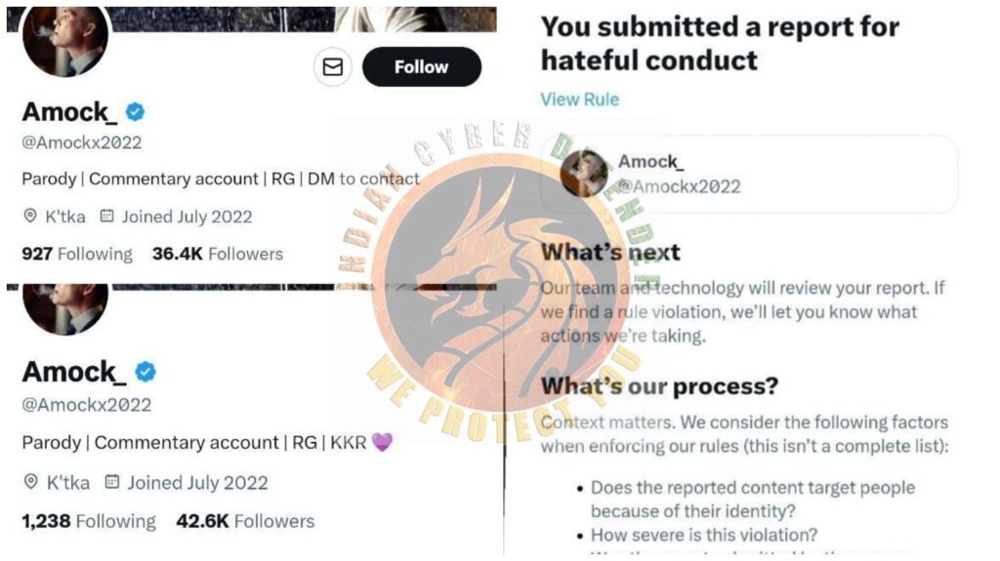Click the @Amockx2022 handle in the report card
The width and height of the screenshot is (1000, 561).
680,186
